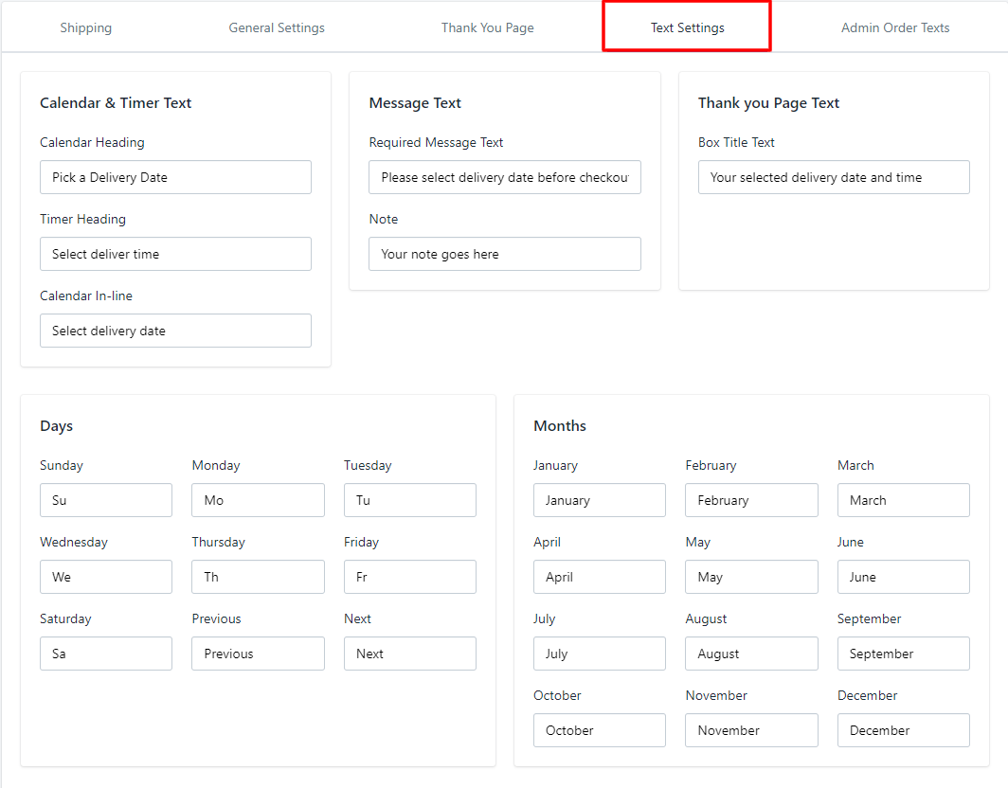Edit the Next label field
The image size is (1008, 788).
coord(410,654)
